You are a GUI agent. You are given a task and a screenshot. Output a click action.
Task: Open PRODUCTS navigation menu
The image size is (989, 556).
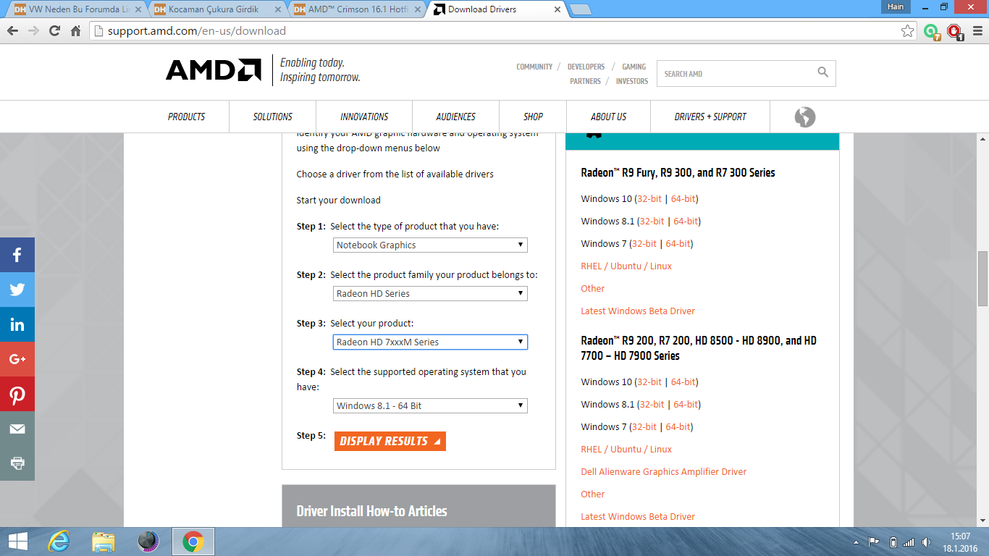point(186,117)
